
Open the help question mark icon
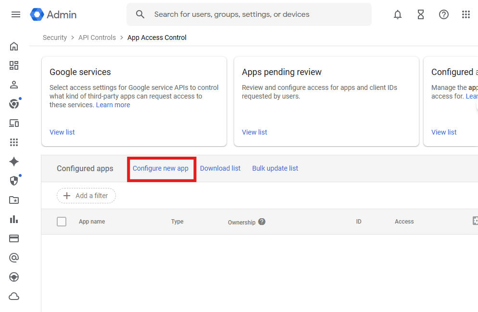tap(443, 14)
